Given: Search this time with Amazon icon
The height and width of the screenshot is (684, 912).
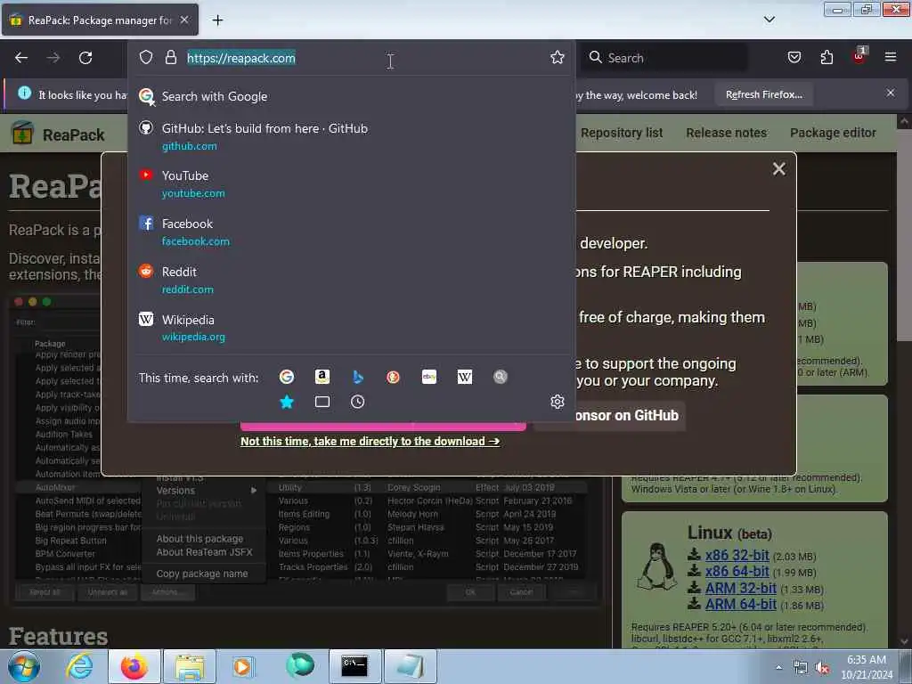Looking at the screenshot, I should tap(322, 377).
